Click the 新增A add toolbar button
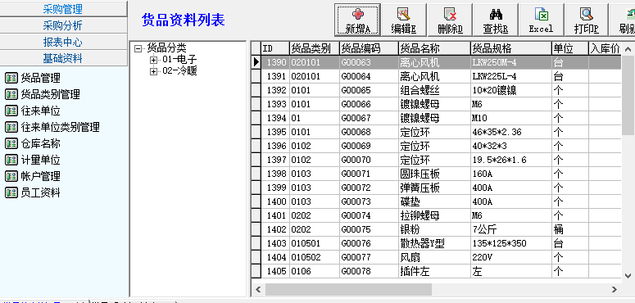The width and height of the screenshot is (635, 303). coord(357,20)
